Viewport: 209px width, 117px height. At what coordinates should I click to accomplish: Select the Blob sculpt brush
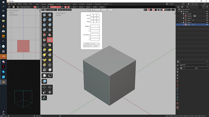coord(44,30)
